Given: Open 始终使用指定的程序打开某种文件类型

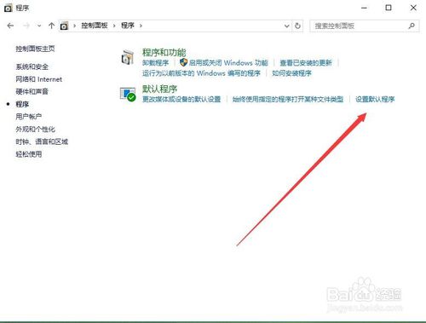Looking at the screenshot, I should tap(288, 100).
